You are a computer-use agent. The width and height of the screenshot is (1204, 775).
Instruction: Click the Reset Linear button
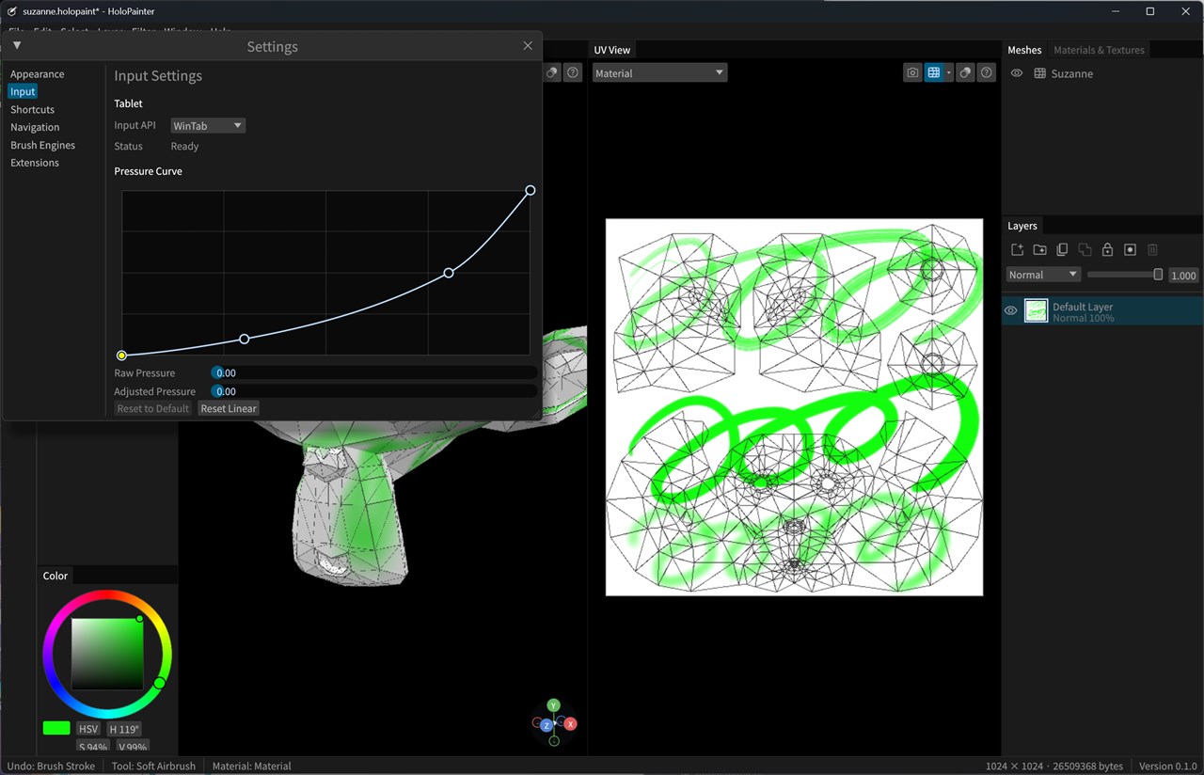(229, 408)
